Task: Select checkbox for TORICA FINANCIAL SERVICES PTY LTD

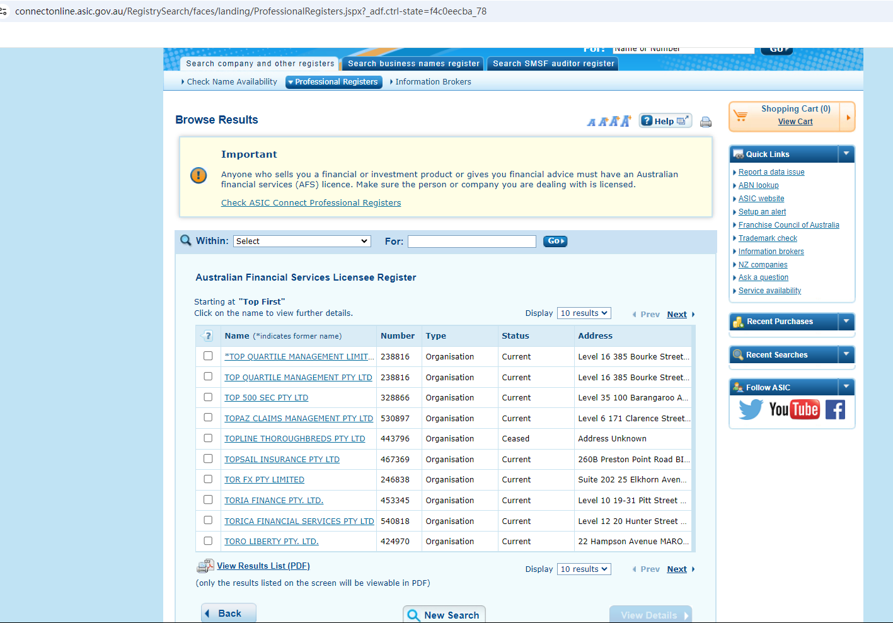Action: coord(208,520)
